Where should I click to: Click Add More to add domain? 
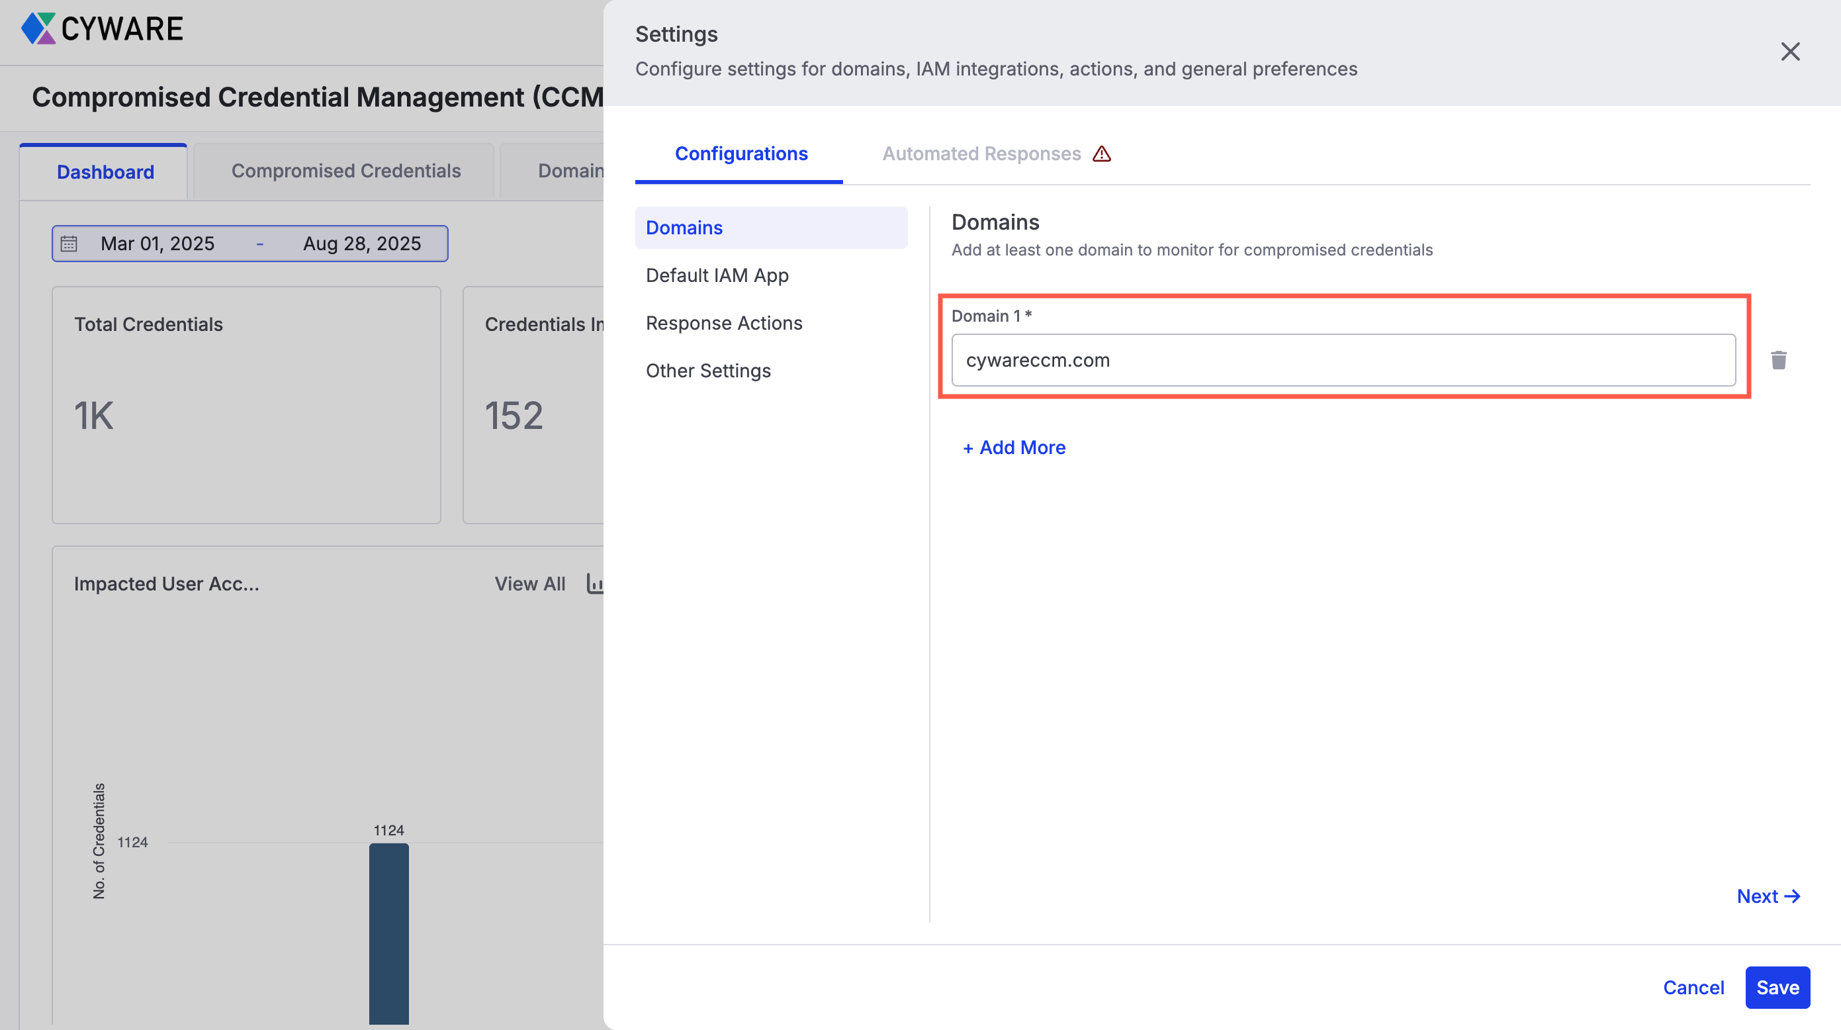1013,447
